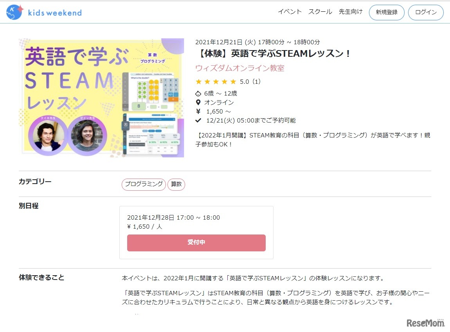The image size is (450, 332).
Task: Click the カテゴリー section heading
Action: click(x=35, y=182)
